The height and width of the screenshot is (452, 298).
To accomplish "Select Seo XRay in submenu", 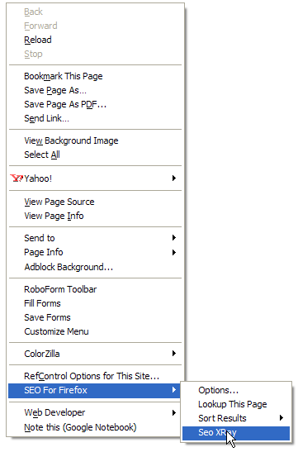I will click(236, 433).
